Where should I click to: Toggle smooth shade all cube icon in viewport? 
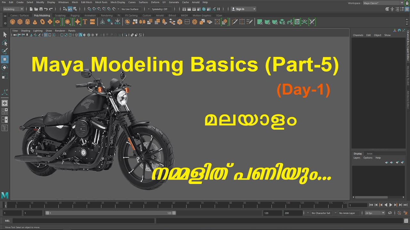click(x=81, y=35)
